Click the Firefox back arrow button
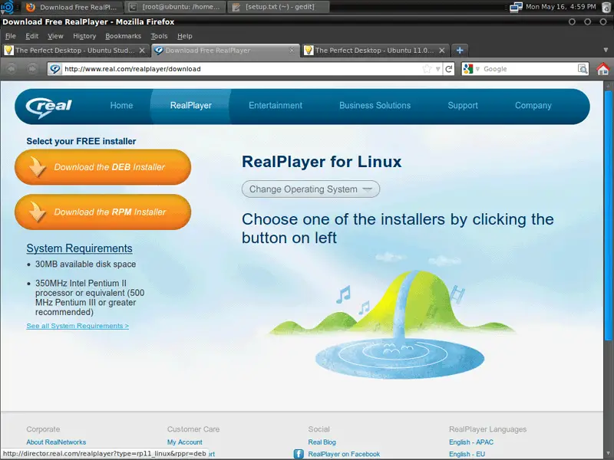This screenshot has height=460, width=614. (12, 69)
